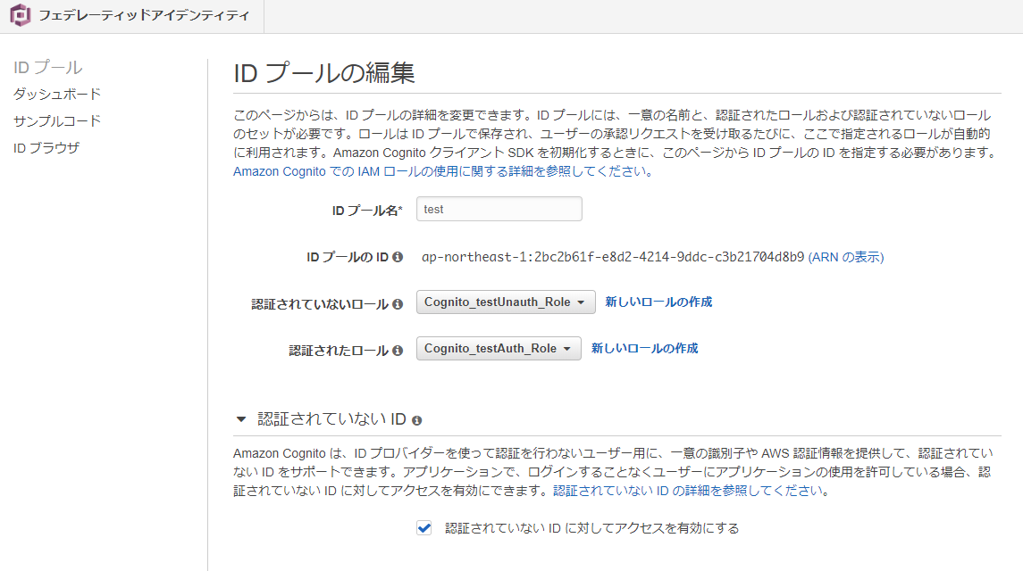This screenshot has height=571, width=1023.
Task: Collapse the 認証されていないID section
Action: tap(241, 419)
